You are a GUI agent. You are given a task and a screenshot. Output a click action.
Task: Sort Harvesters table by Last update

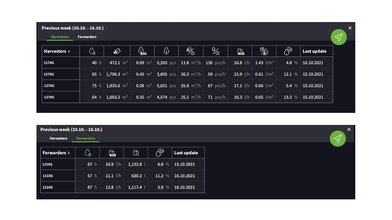tap(315, 51)
